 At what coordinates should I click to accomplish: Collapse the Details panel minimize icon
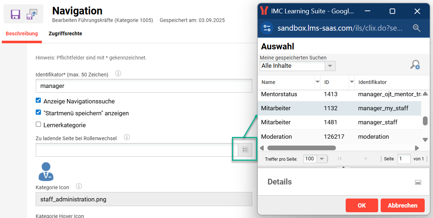(x=418, y=183)
